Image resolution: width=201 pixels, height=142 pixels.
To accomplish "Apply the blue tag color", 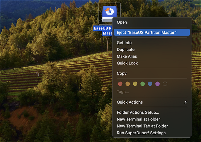I will point(150,84).
